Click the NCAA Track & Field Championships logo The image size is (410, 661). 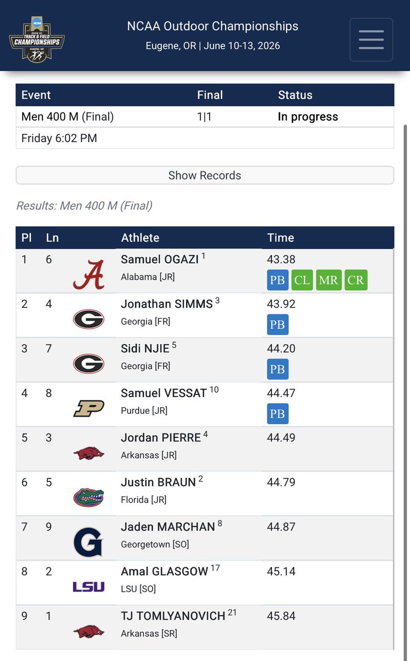coord(37,39)
